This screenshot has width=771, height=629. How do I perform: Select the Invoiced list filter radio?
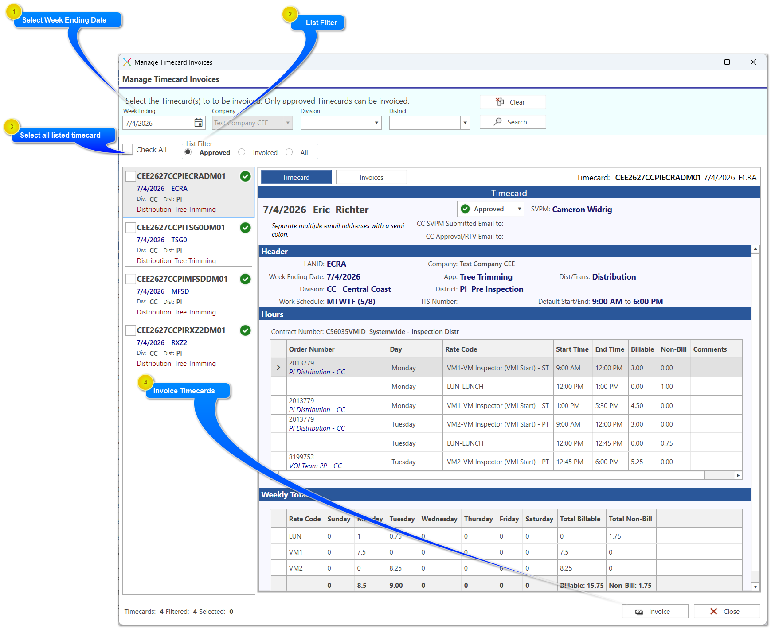[242, 152]
